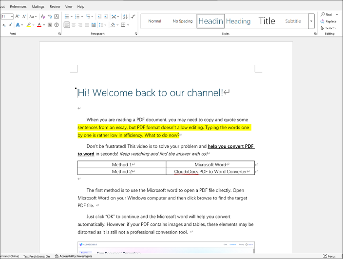
Task: Open Find in Editing group
Action: click(326, 15)
